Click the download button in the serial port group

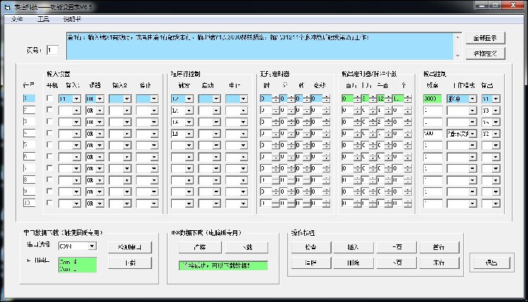(x=130, y=263)
